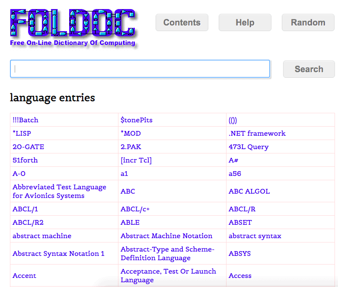Follow the Abstract Machine Notation link
The height and width of the screenshot is (287, 338).
point(166,236)
